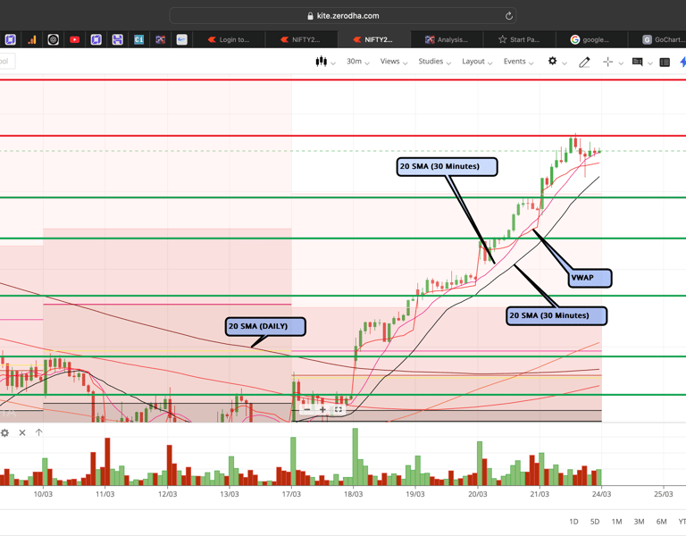Screen dimensions: 686x536
Task: Open the first purple square pinned tab
Action: pyautogui.click(x=11, y=40)
